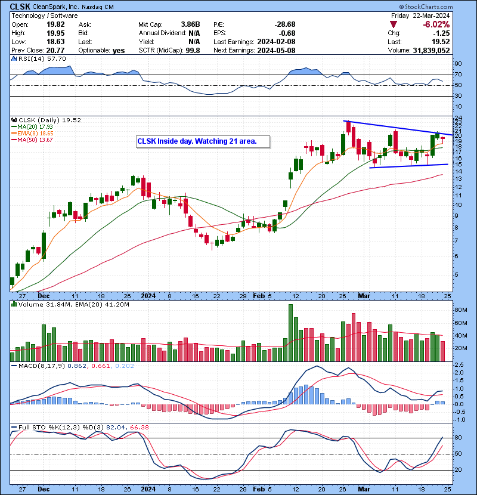477x495 pixels.
Task: Click the tallest green volume bar in February
Action: 290,333
